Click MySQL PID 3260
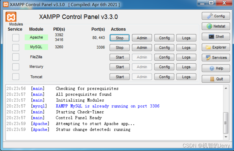234x151 pixels. 59,47
